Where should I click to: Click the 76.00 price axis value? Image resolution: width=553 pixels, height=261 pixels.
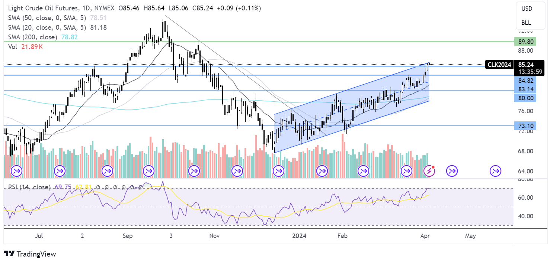point(526,111)
